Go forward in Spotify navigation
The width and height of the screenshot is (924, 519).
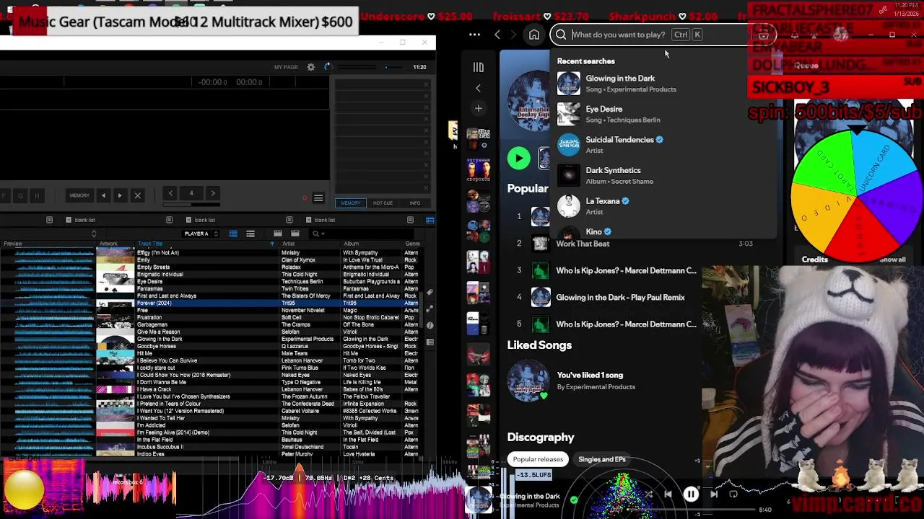coord(513,35)
